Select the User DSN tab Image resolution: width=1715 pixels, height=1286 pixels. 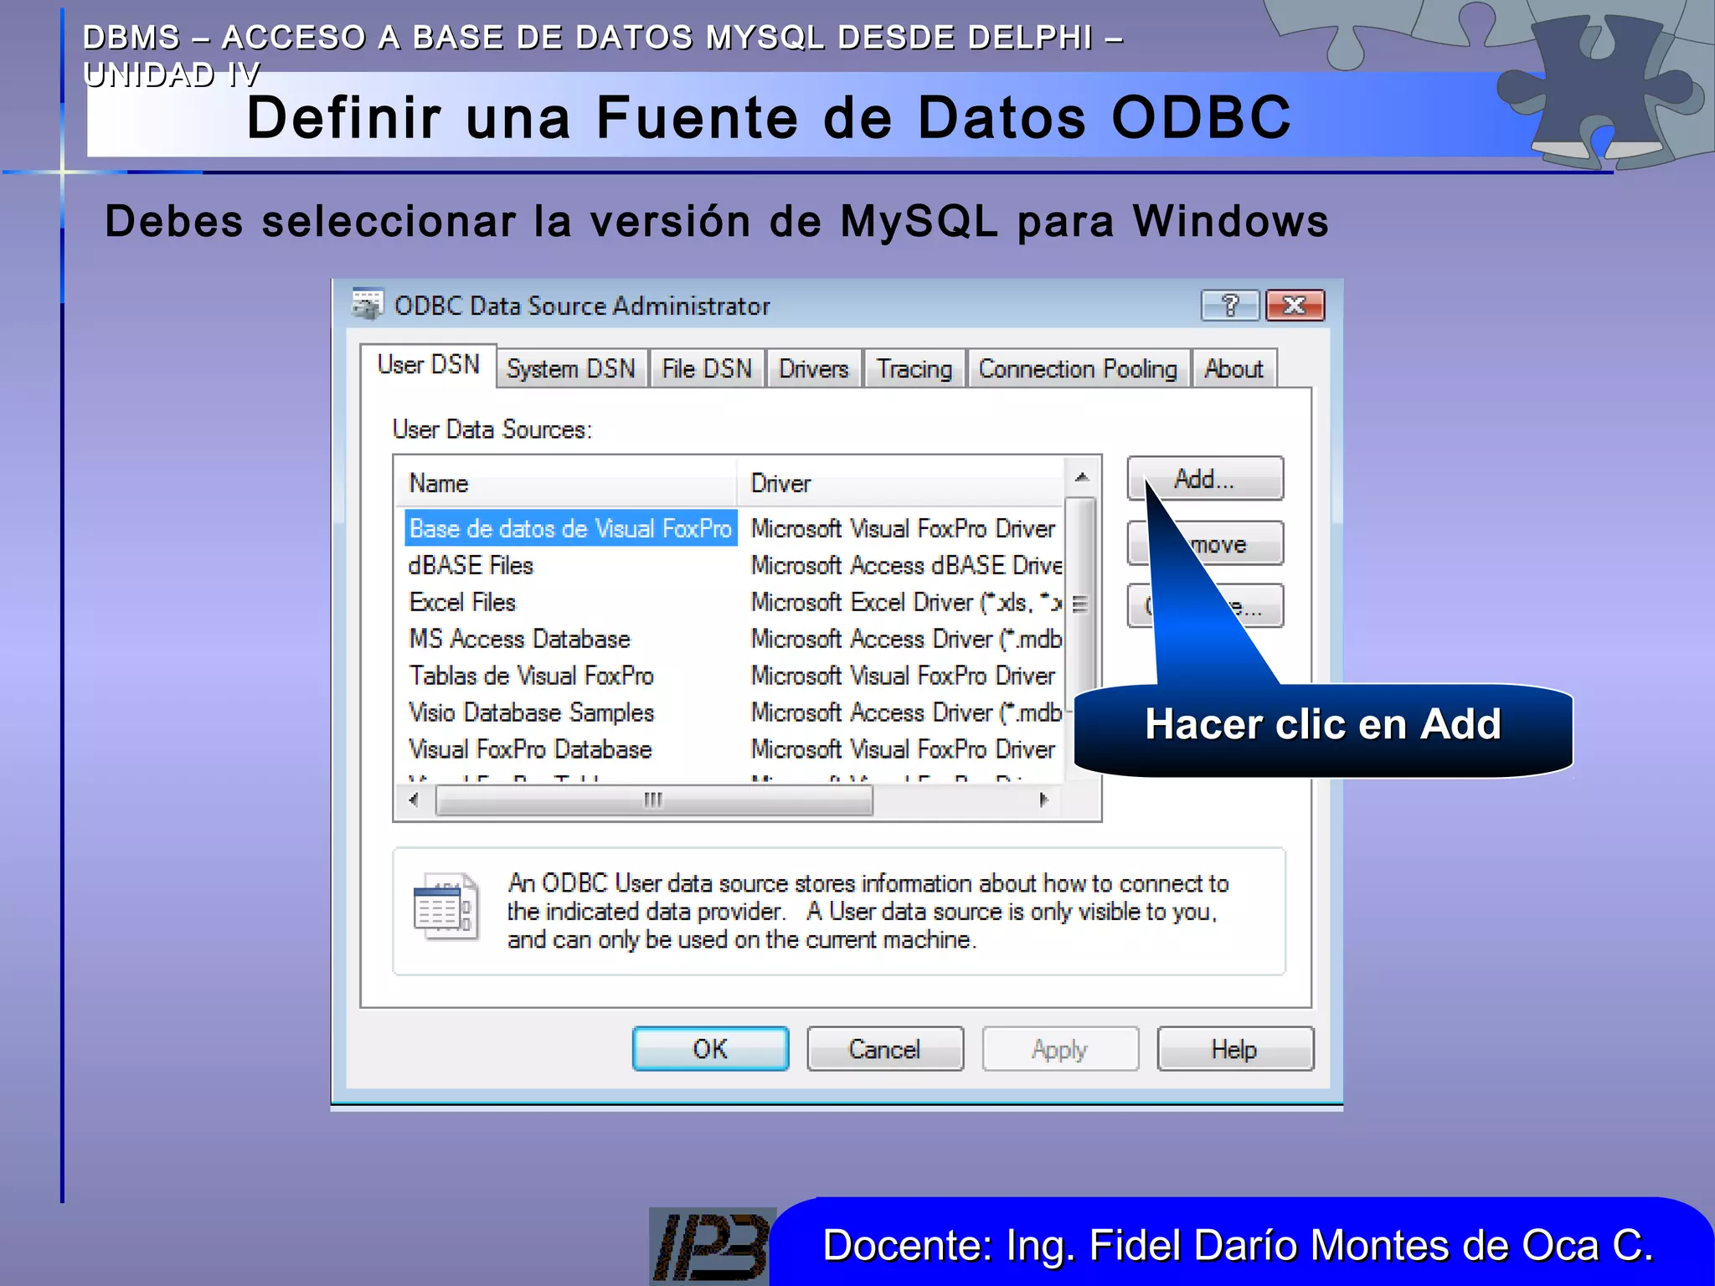pos(428,365)
